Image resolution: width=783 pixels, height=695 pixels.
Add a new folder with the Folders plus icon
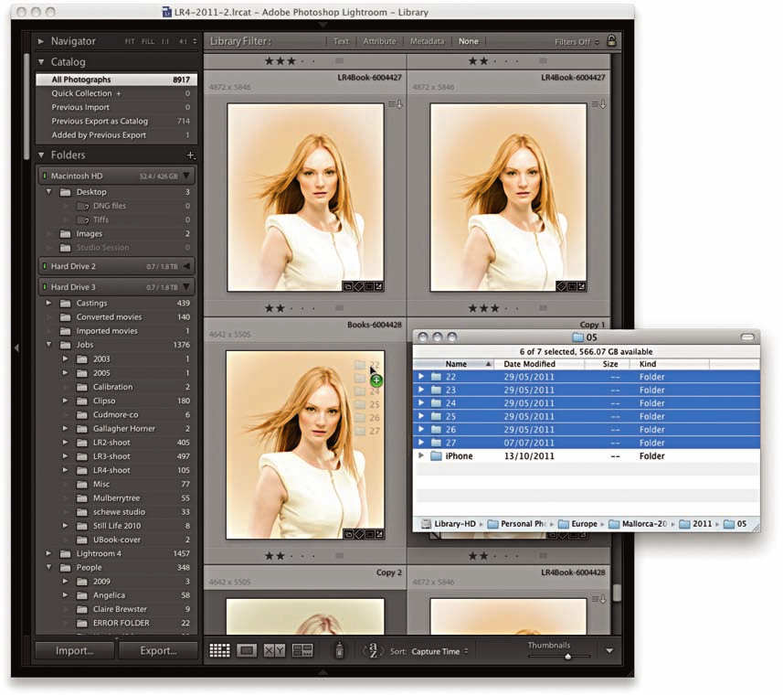point(190,155)
